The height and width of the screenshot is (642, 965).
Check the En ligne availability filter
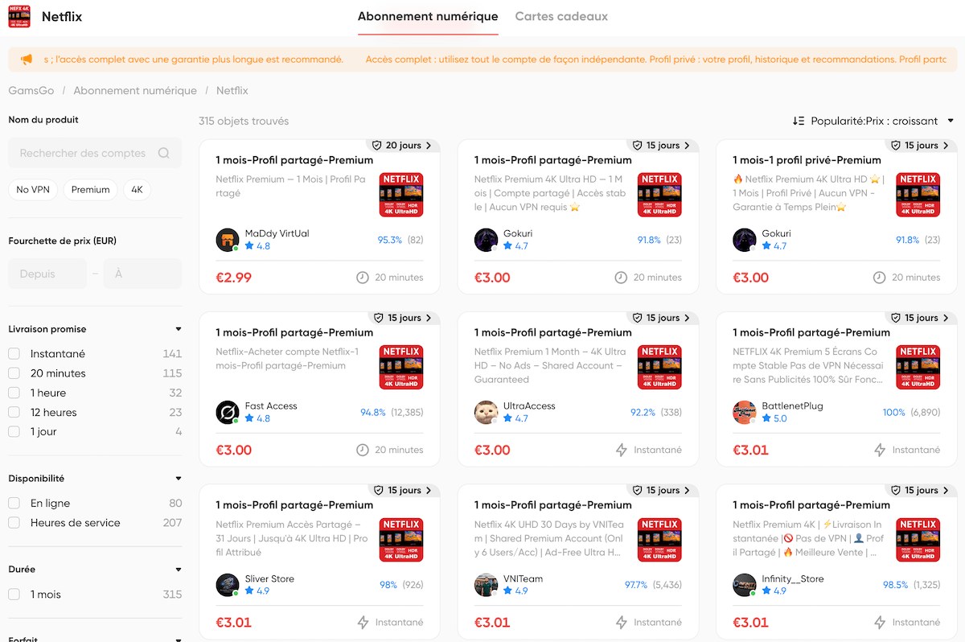(x=14, y=503)
